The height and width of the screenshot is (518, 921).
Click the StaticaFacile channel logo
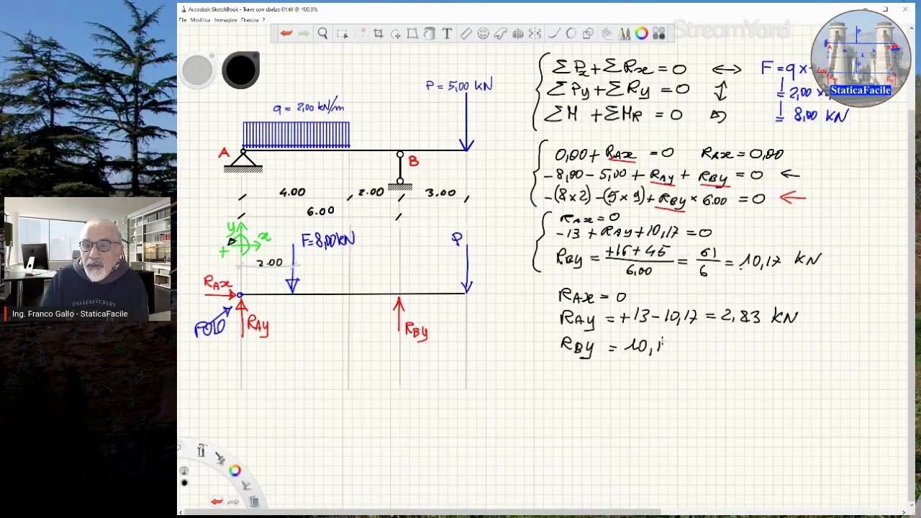tap(861, 59)
